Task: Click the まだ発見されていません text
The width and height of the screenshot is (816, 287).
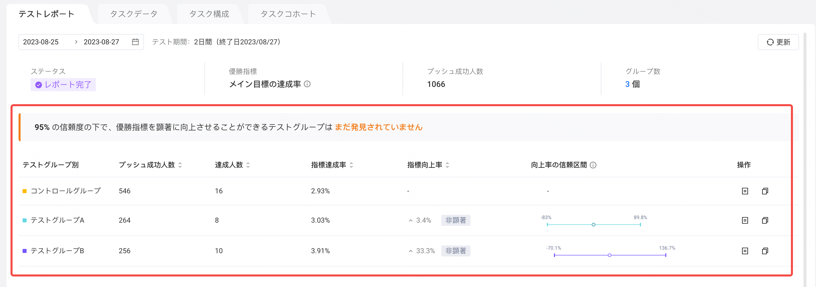Action: pos(379,127)
